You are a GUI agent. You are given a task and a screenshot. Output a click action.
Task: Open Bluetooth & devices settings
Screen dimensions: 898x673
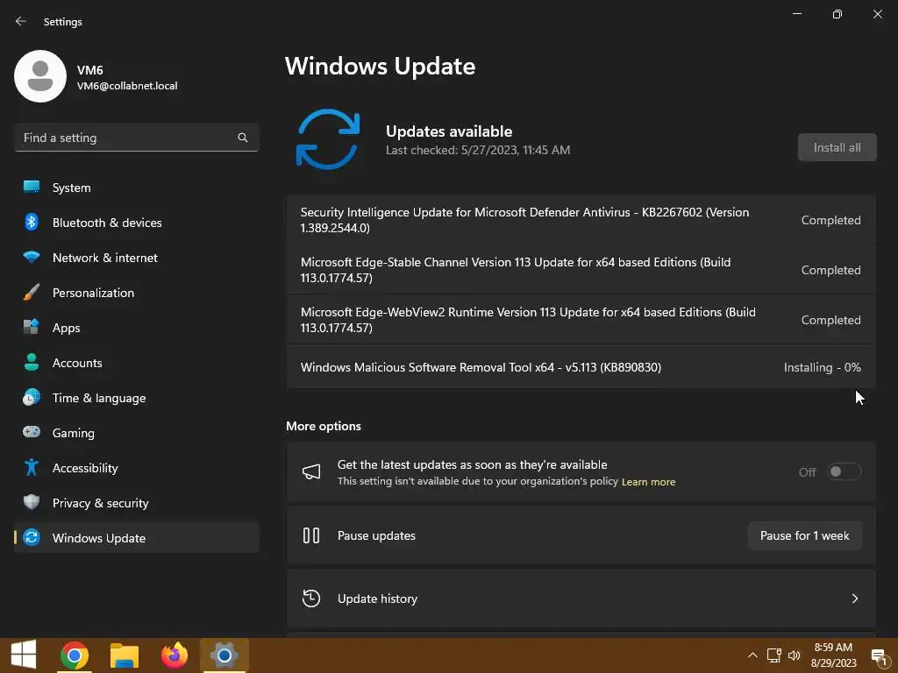136,222
